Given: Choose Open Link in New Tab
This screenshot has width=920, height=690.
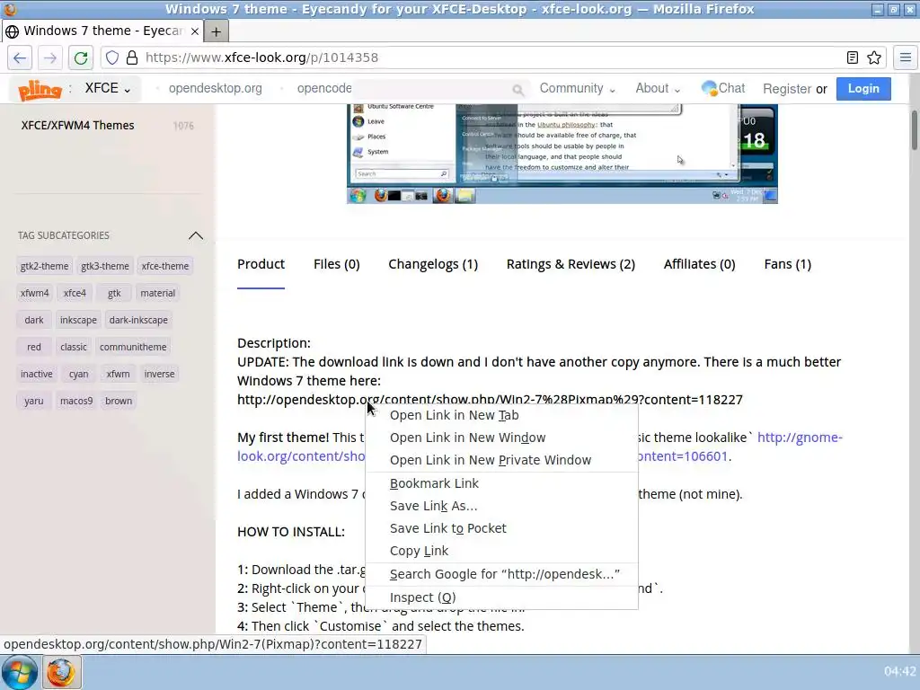Looking at the screenshot, I should point(501,415).
